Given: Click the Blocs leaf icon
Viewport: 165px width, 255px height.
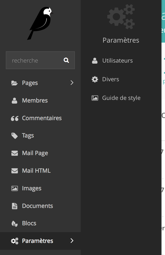Looking at the screenshot, I should click(15, 223).
